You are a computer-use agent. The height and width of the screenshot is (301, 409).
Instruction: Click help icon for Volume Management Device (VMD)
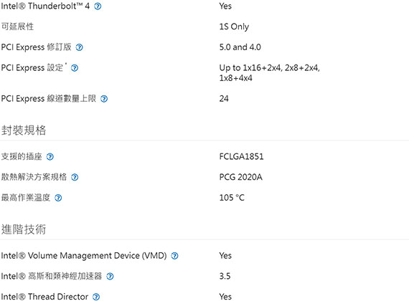174,256
